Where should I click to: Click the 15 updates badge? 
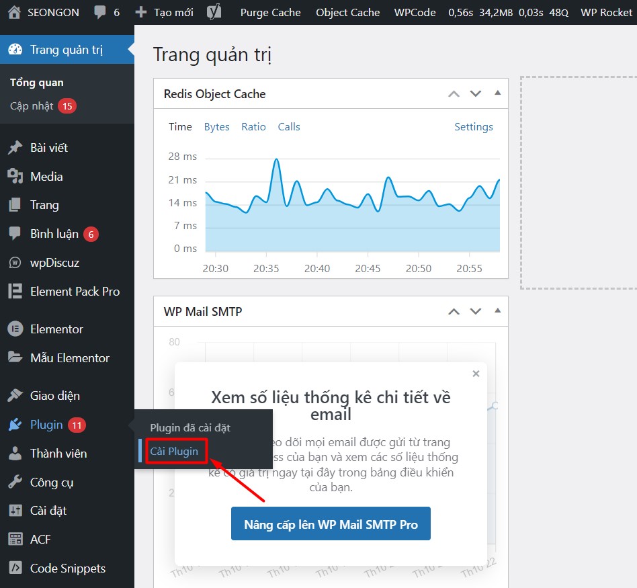67,106
